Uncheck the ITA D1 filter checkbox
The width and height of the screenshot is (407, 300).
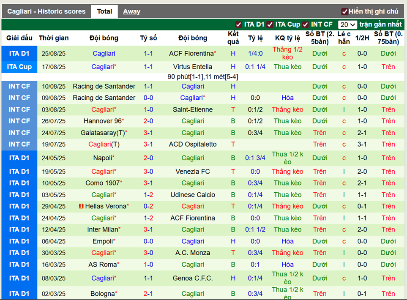[x=238, y=25]
